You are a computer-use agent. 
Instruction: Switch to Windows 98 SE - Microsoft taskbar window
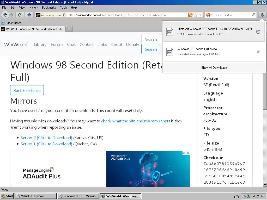[78, 196]
